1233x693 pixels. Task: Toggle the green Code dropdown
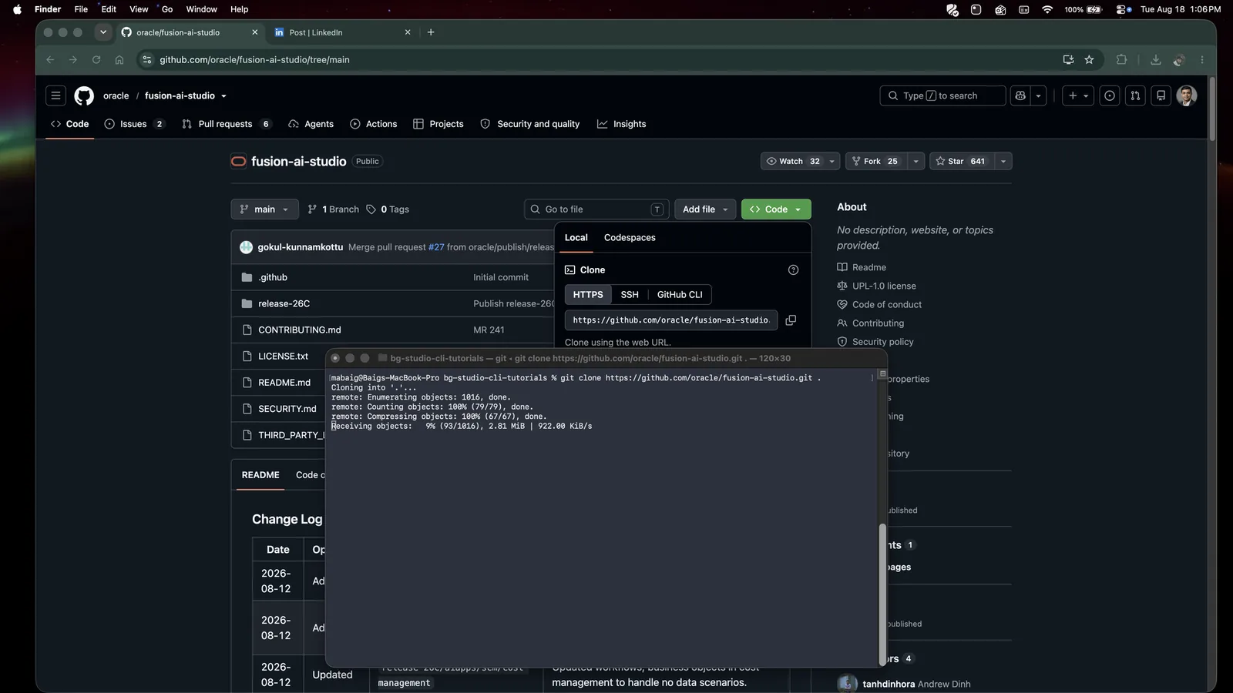click(x=776, y=209)
